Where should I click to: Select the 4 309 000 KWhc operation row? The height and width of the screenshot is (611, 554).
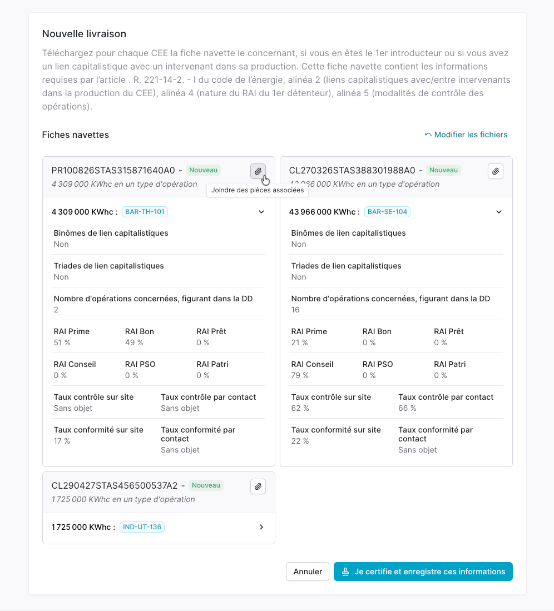(159, 212)
